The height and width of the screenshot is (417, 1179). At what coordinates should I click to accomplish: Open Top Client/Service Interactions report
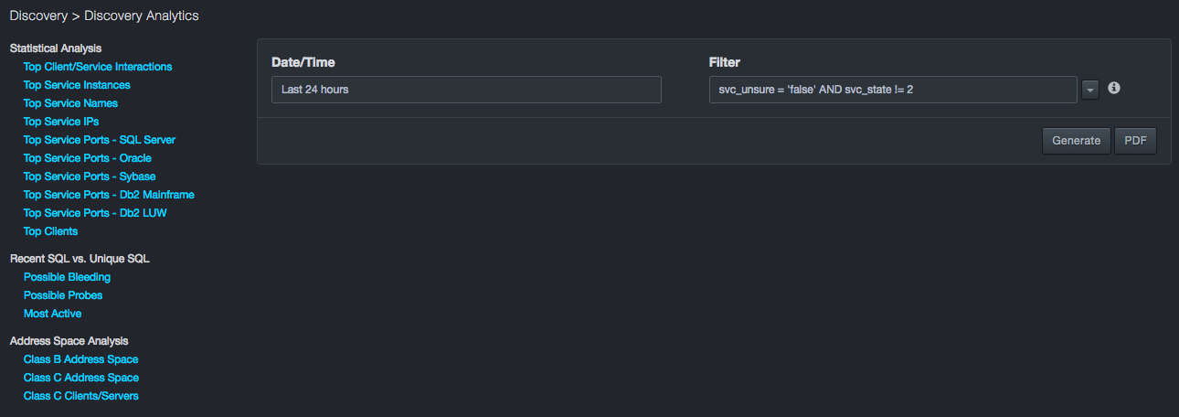98,67
